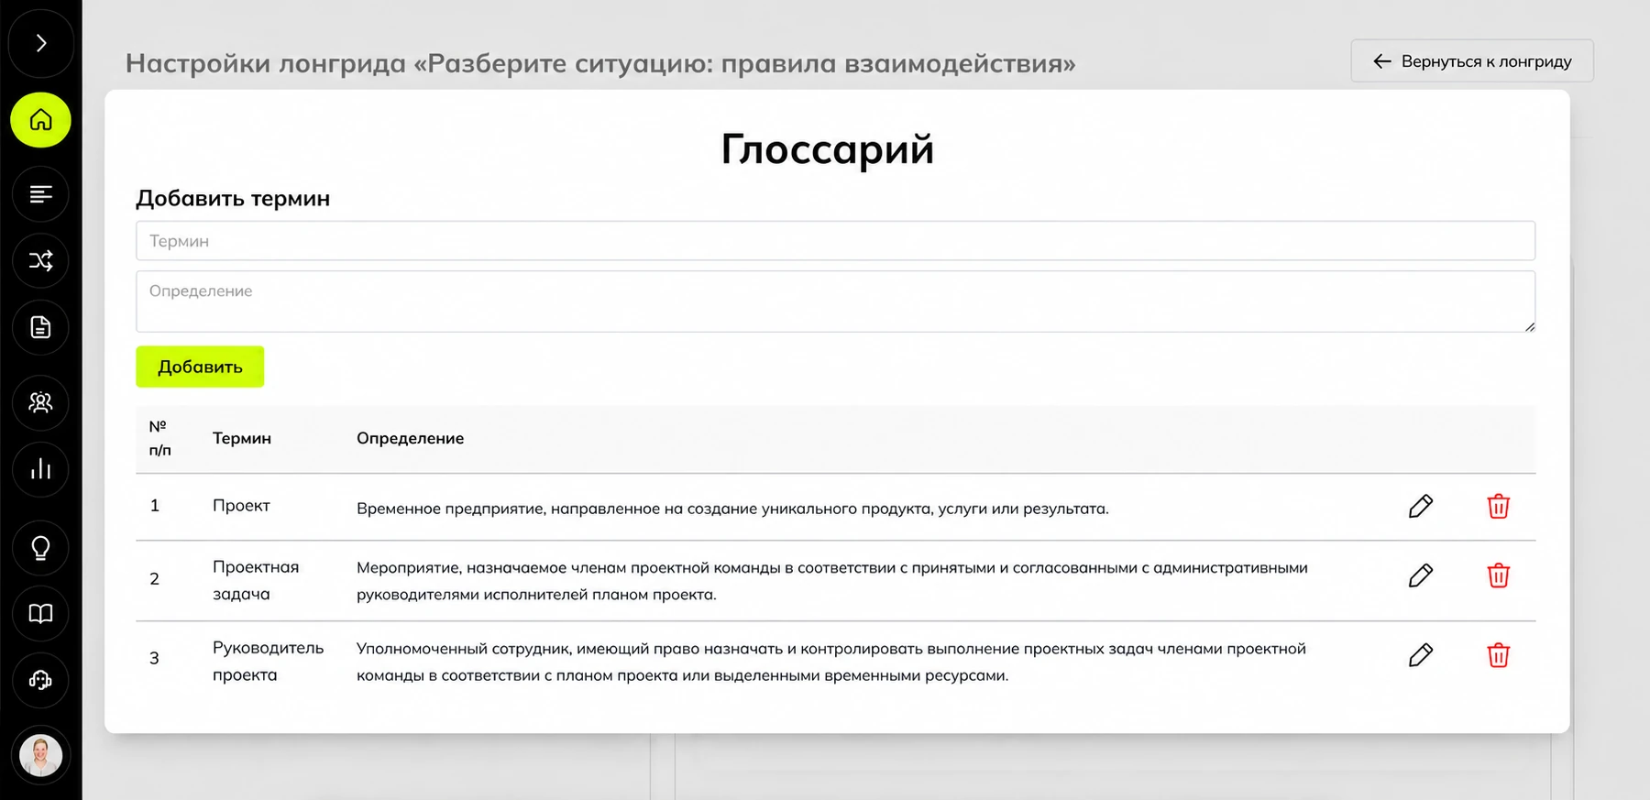Select the Проектная задача term cell

pyautogui.click(x=256, y=580)
